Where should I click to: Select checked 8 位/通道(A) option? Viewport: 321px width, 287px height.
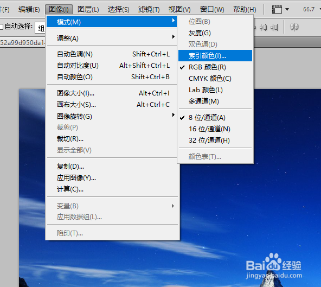215,118
